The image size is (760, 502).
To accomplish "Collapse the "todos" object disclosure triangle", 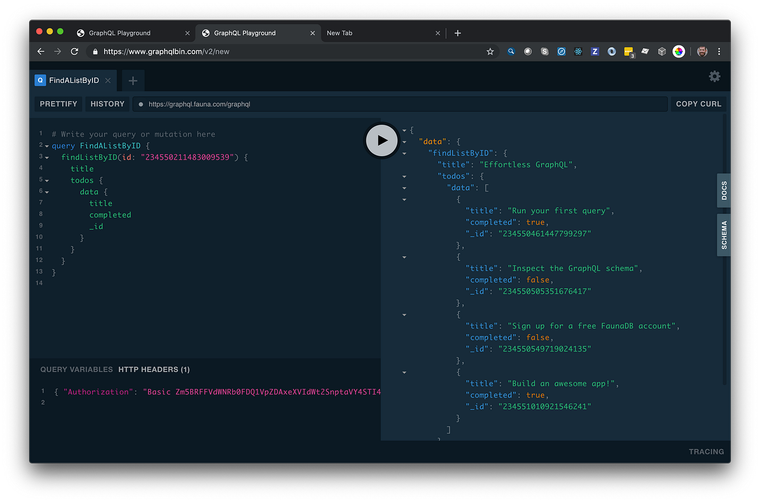I will [x=404, y=176].
